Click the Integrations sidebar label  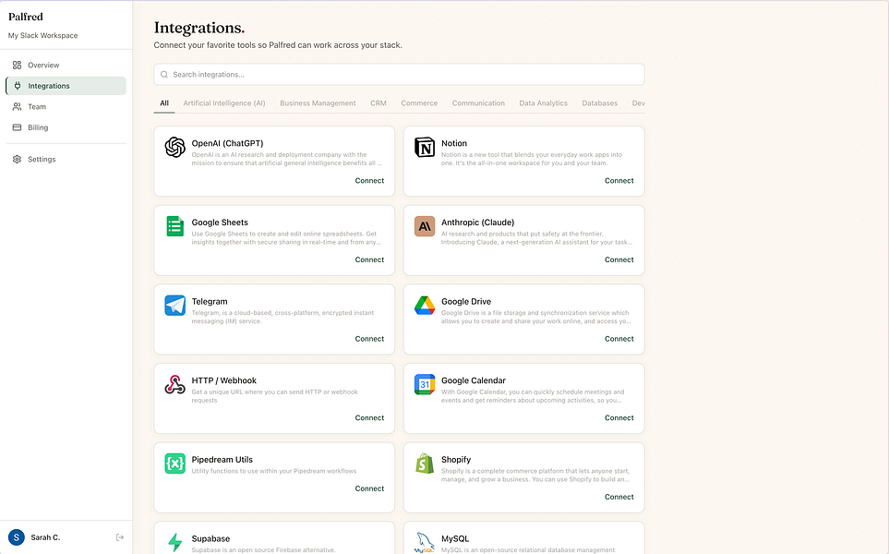[49, 86]
